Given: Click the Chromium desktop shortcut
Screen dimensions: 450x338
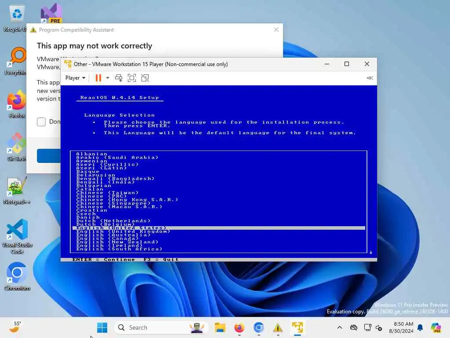Looking at the screenshot, I should (x=17, y=276).
